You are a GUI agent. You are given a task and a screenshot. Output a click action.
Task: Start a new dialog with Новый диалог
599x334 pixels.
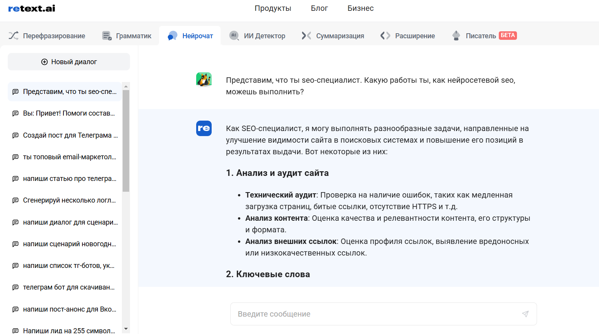[69, 62]
